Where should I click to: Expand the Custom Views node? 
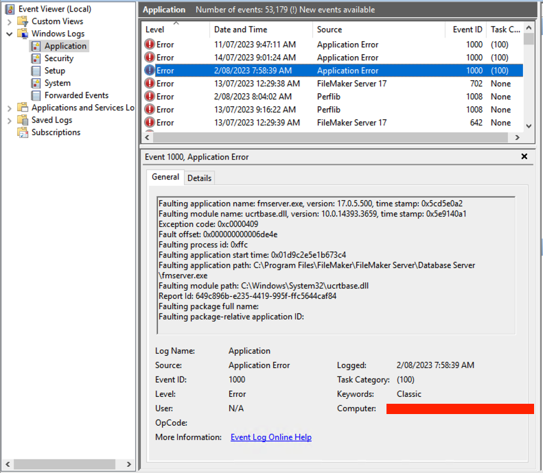coord(10,21)
